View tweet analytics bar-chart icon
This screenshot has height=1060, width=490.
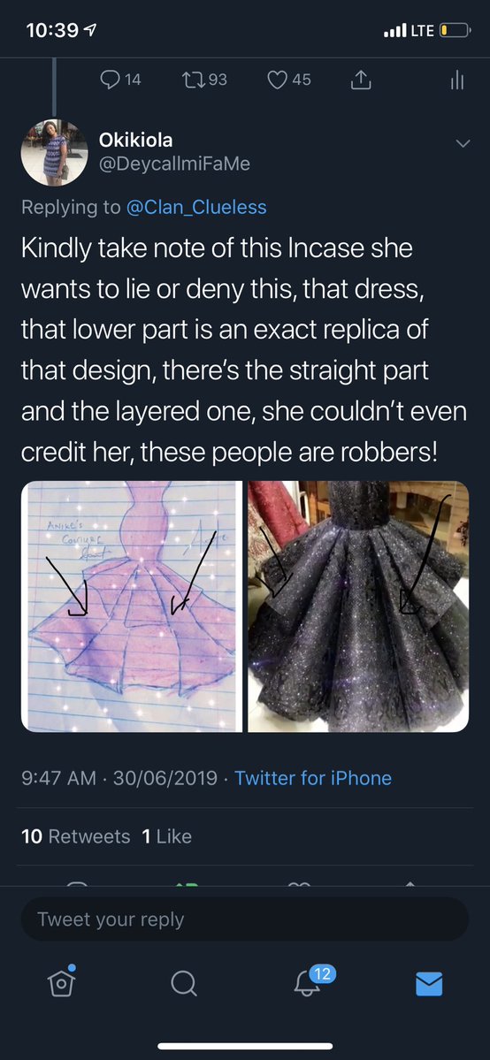pyautogui.click(x=457, y=80)
